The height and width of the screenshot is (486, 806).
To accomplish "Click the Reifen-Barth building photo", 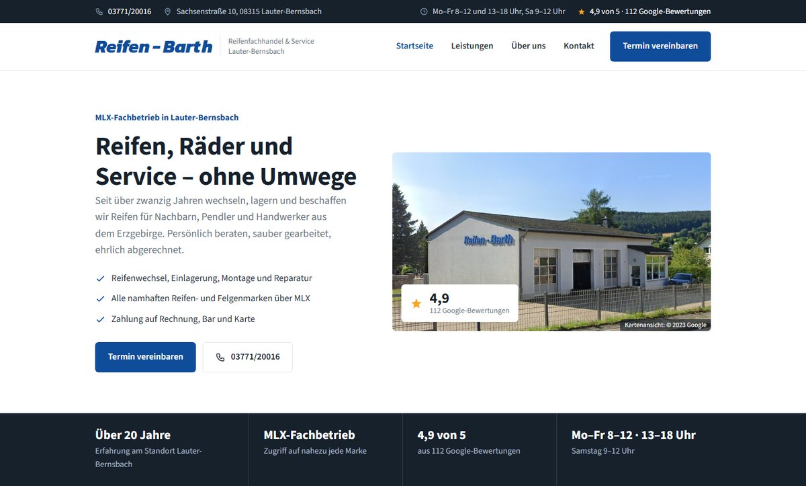I will click(x=551, y=241).
